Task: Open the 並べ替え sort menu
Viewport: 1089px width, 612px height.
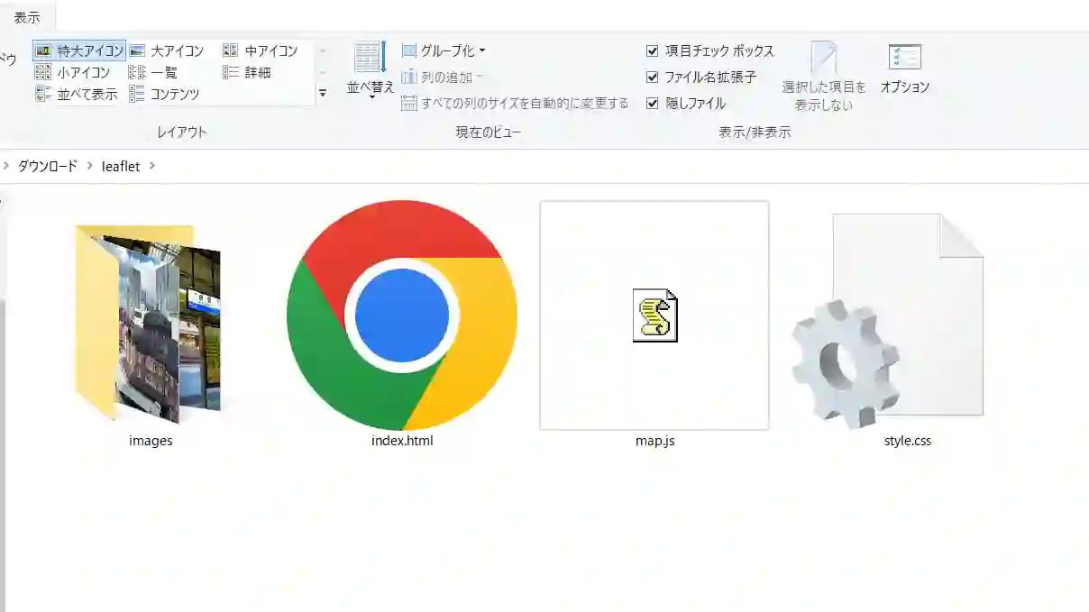Action: [369, 72]
